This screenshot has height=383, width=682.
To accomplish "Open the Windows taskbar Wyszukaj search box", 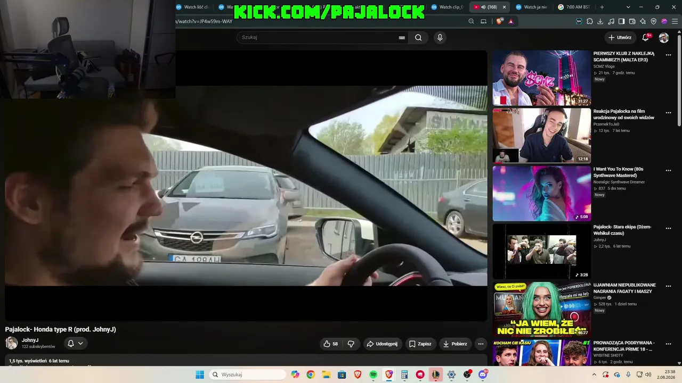I will [x=248, y=374].
